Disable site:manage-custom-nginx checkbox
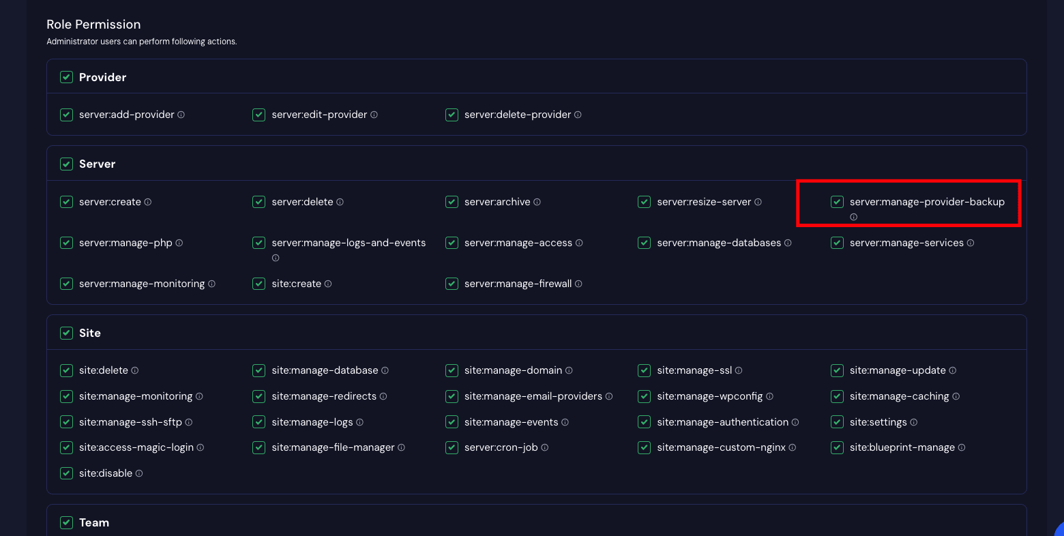1064x536 pixels. click(x=644, y=447)
